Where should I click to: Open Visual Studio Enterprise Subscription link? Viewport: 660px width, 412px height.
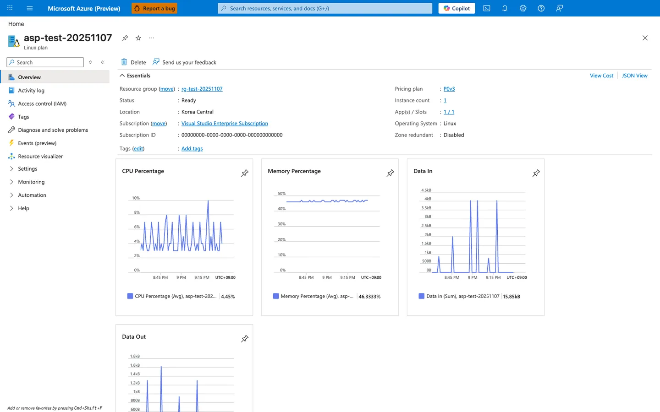click(x=225, y=124)
